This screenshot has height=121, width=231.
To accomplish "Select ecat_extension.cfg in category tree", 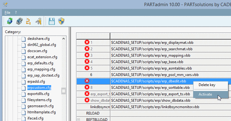I will pyautogui.click(x=42, y=57).
